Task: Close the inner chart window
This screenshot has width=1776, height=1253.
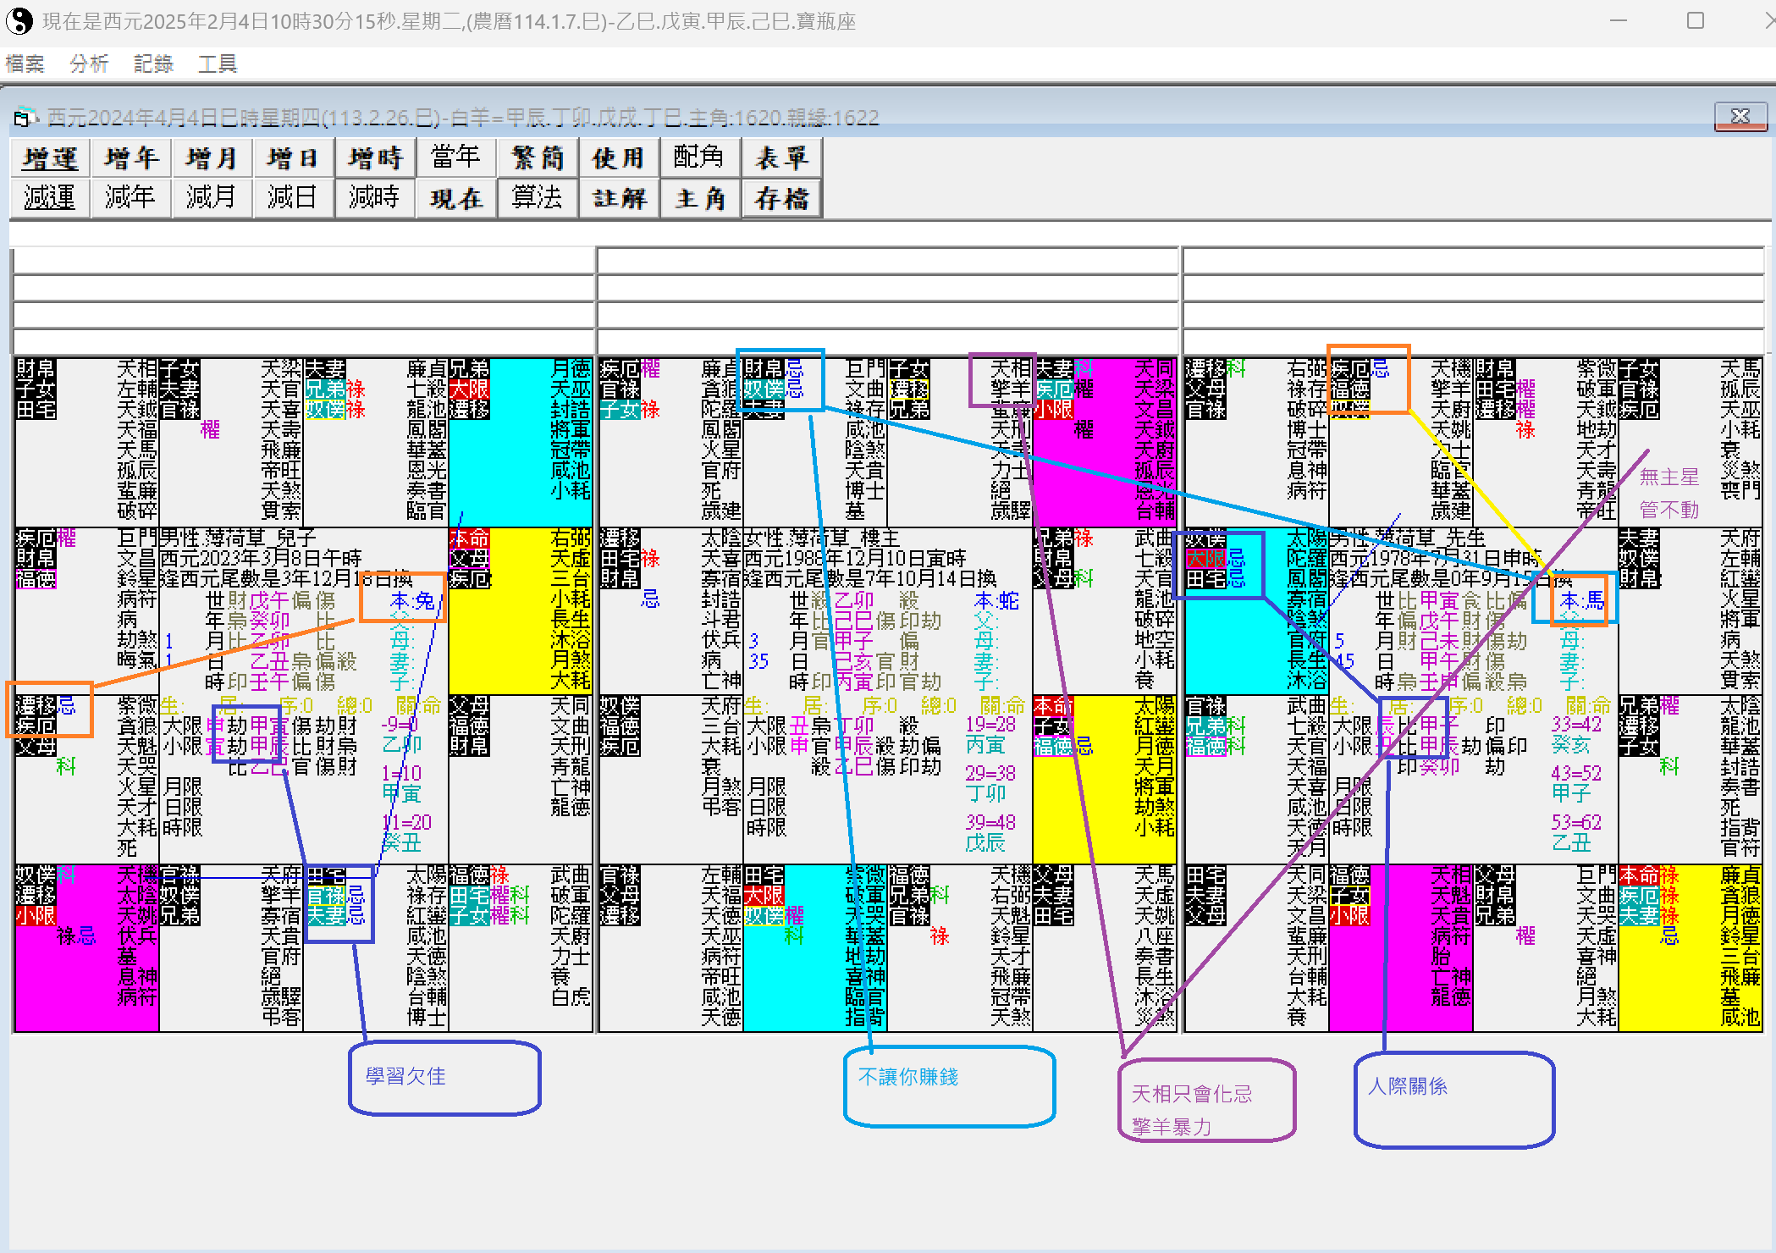Action: coord(1740,116)
